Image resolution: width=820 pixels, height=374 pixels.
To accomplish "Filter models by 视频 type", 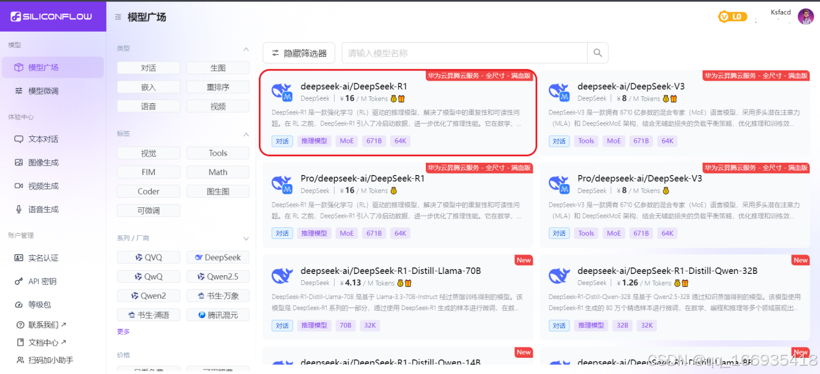I will click(218, 106).
